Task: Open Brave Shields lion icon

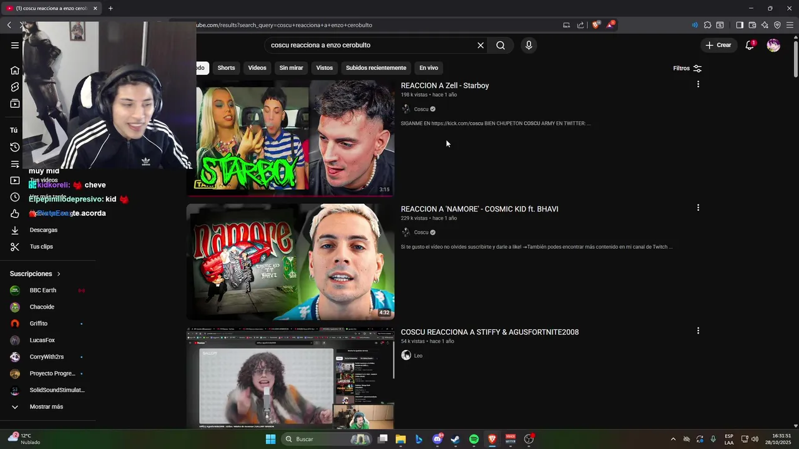Action: (596, 25)
